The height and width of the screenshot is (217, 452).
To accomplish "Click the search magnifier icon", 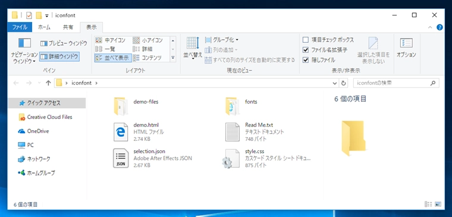I will [x=433, y=83].
